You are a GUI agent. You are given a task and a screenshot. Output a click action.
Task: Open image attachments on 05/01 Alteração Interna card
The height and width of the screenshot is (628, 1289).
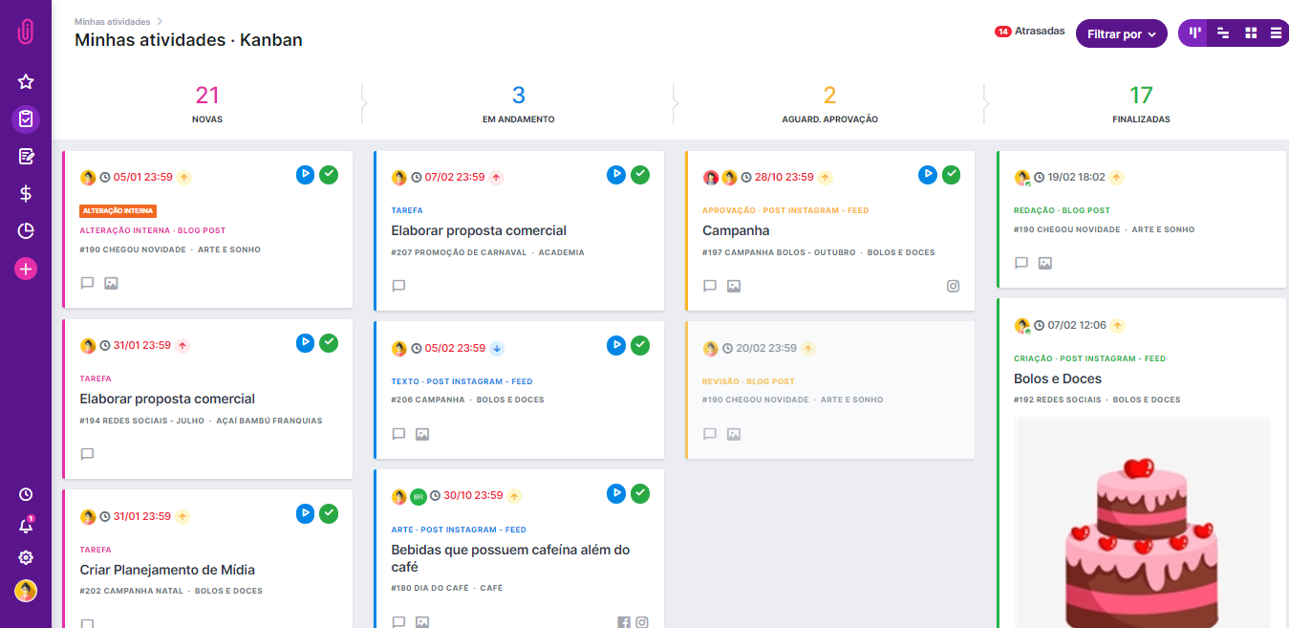tap(111, 283)
